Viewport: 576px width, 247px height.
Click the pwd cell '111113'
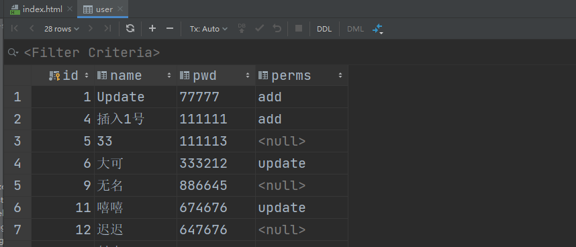pyautogui.click(x=216, y=142)
